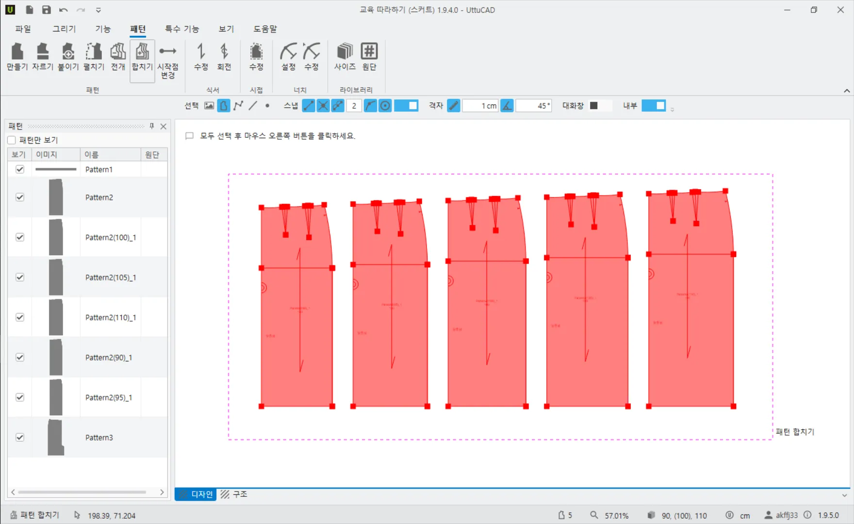The image size is (854, 524).
Task: Switch the 스냅 snap toggle
Action: tap(406, 105)
